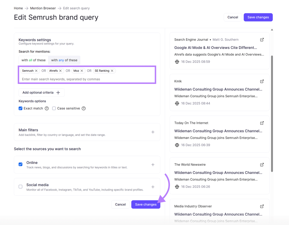Click Save changes button at bottom
This screenshot has height=225, width=289.
click(146, 204)
